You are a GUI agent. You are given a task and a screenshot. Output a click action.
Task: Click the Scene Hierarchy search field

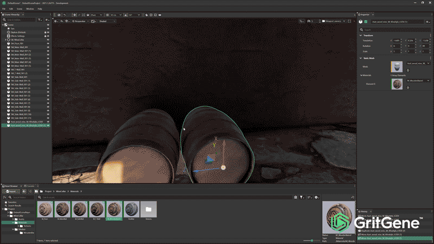[x=19, y=20]
